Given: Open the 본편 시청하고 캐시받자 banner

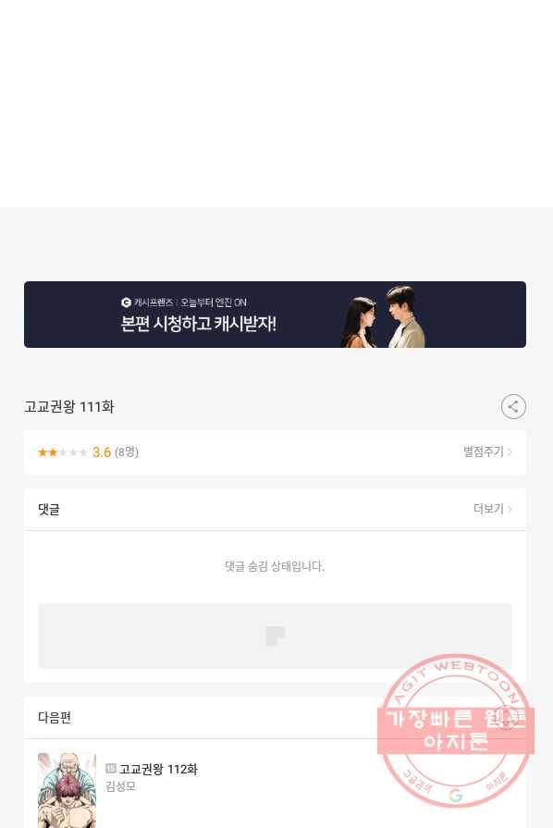Looking at the screenshot, I should click(x=275, y=315).
